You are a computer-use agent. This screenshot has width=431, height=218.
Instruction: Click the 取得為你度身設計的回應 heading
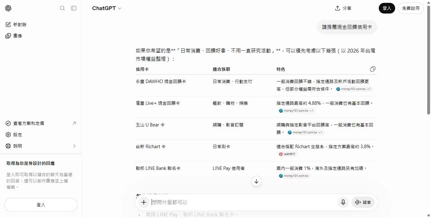[x=31, y=163]
